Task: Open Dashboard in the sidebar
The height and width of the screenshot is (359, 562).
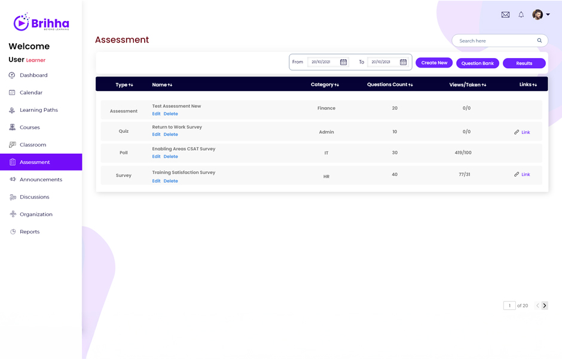Action: click(x=33, y=75)
